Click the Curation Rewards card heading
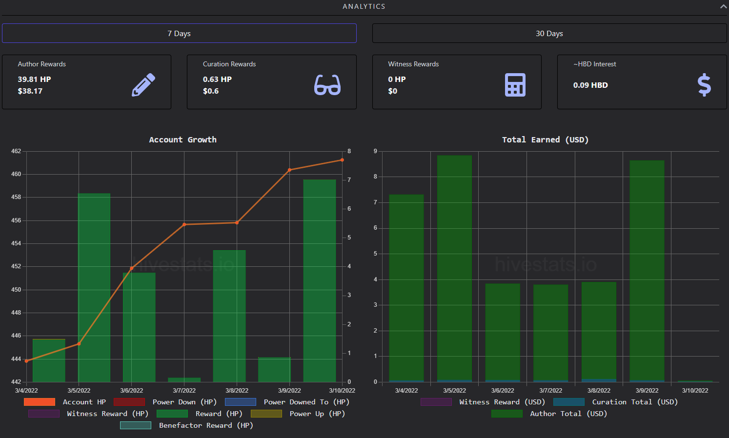Viewport: 729px width, 438px height. (229, 64)
